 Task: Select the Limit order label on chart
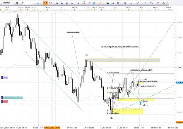tap(5, 78)
